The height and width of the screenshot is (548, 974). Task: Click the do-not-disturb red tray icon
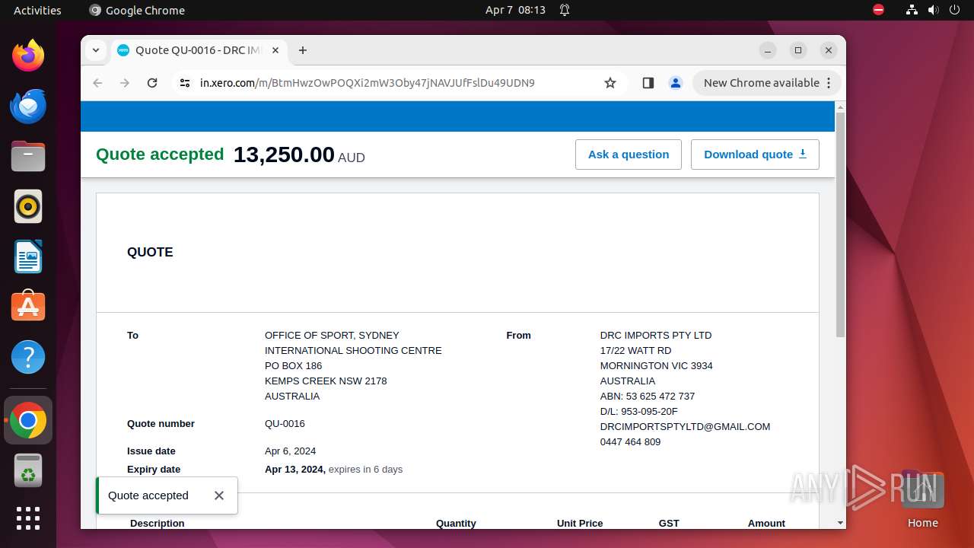pos(879,10)
